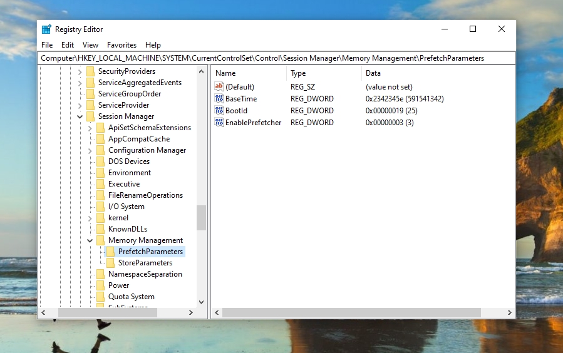
Task: Click the tree pane scroll up arrow
Action: coord(201,71)
